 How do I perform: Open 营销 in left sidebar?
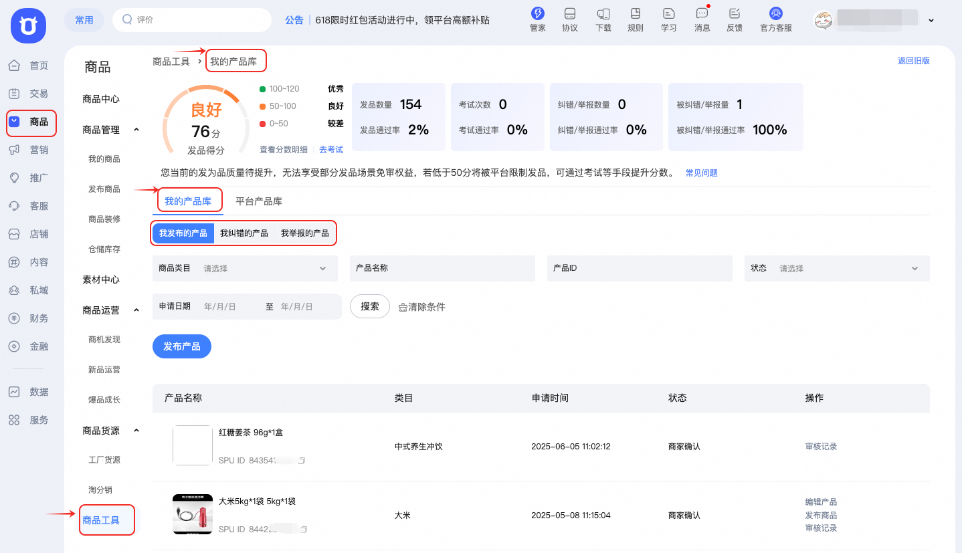click(x=29, y=150)
